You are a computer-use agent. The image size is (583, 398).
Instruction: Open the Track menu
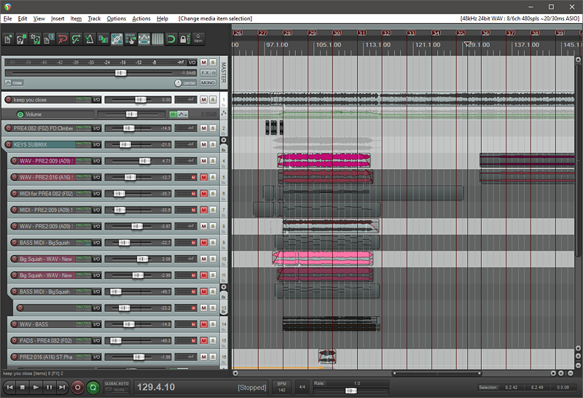(94, 18)
